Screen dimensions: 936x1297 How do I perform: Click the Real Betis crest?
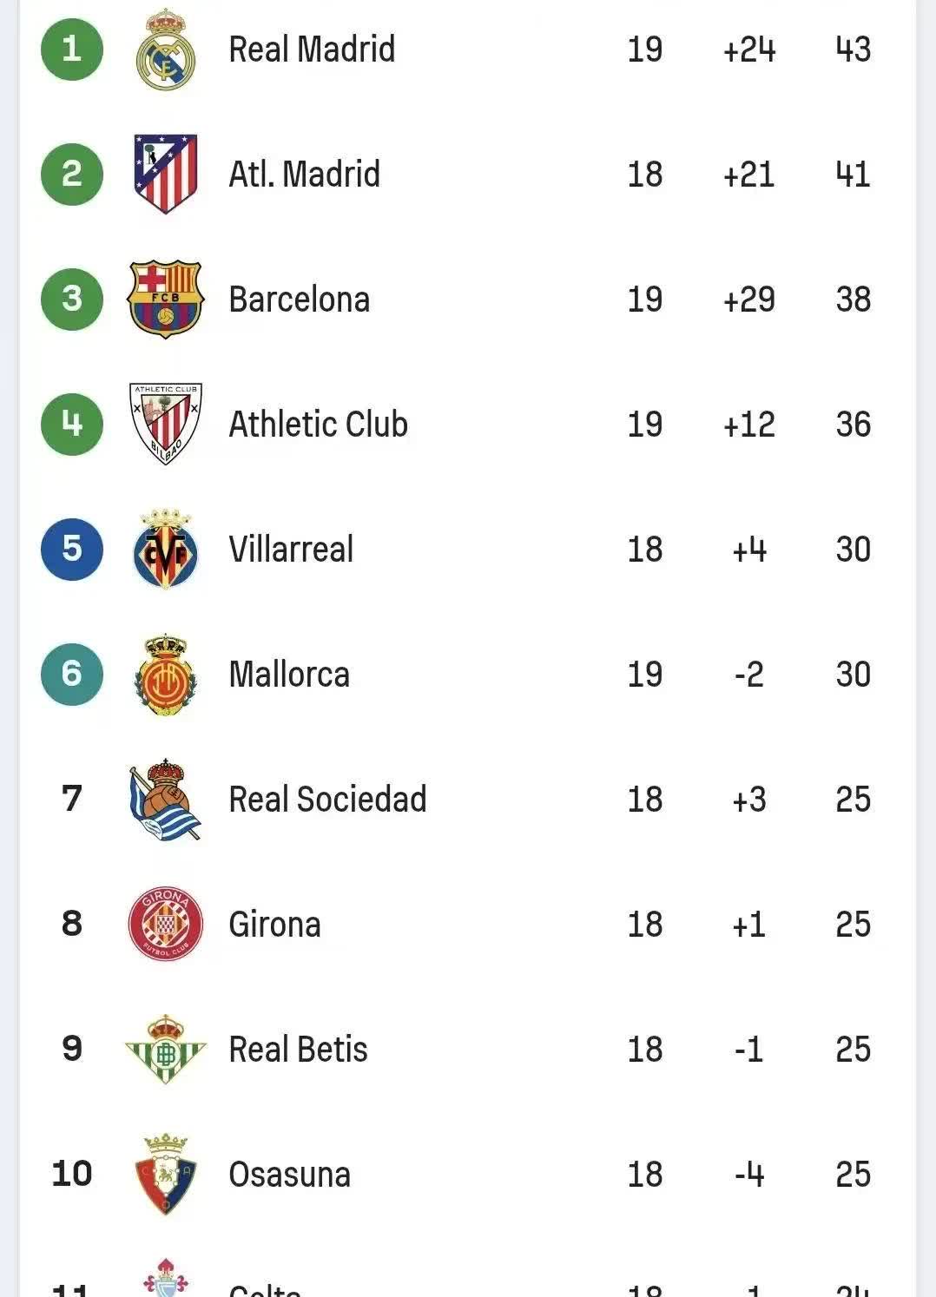coord(165,1049)
